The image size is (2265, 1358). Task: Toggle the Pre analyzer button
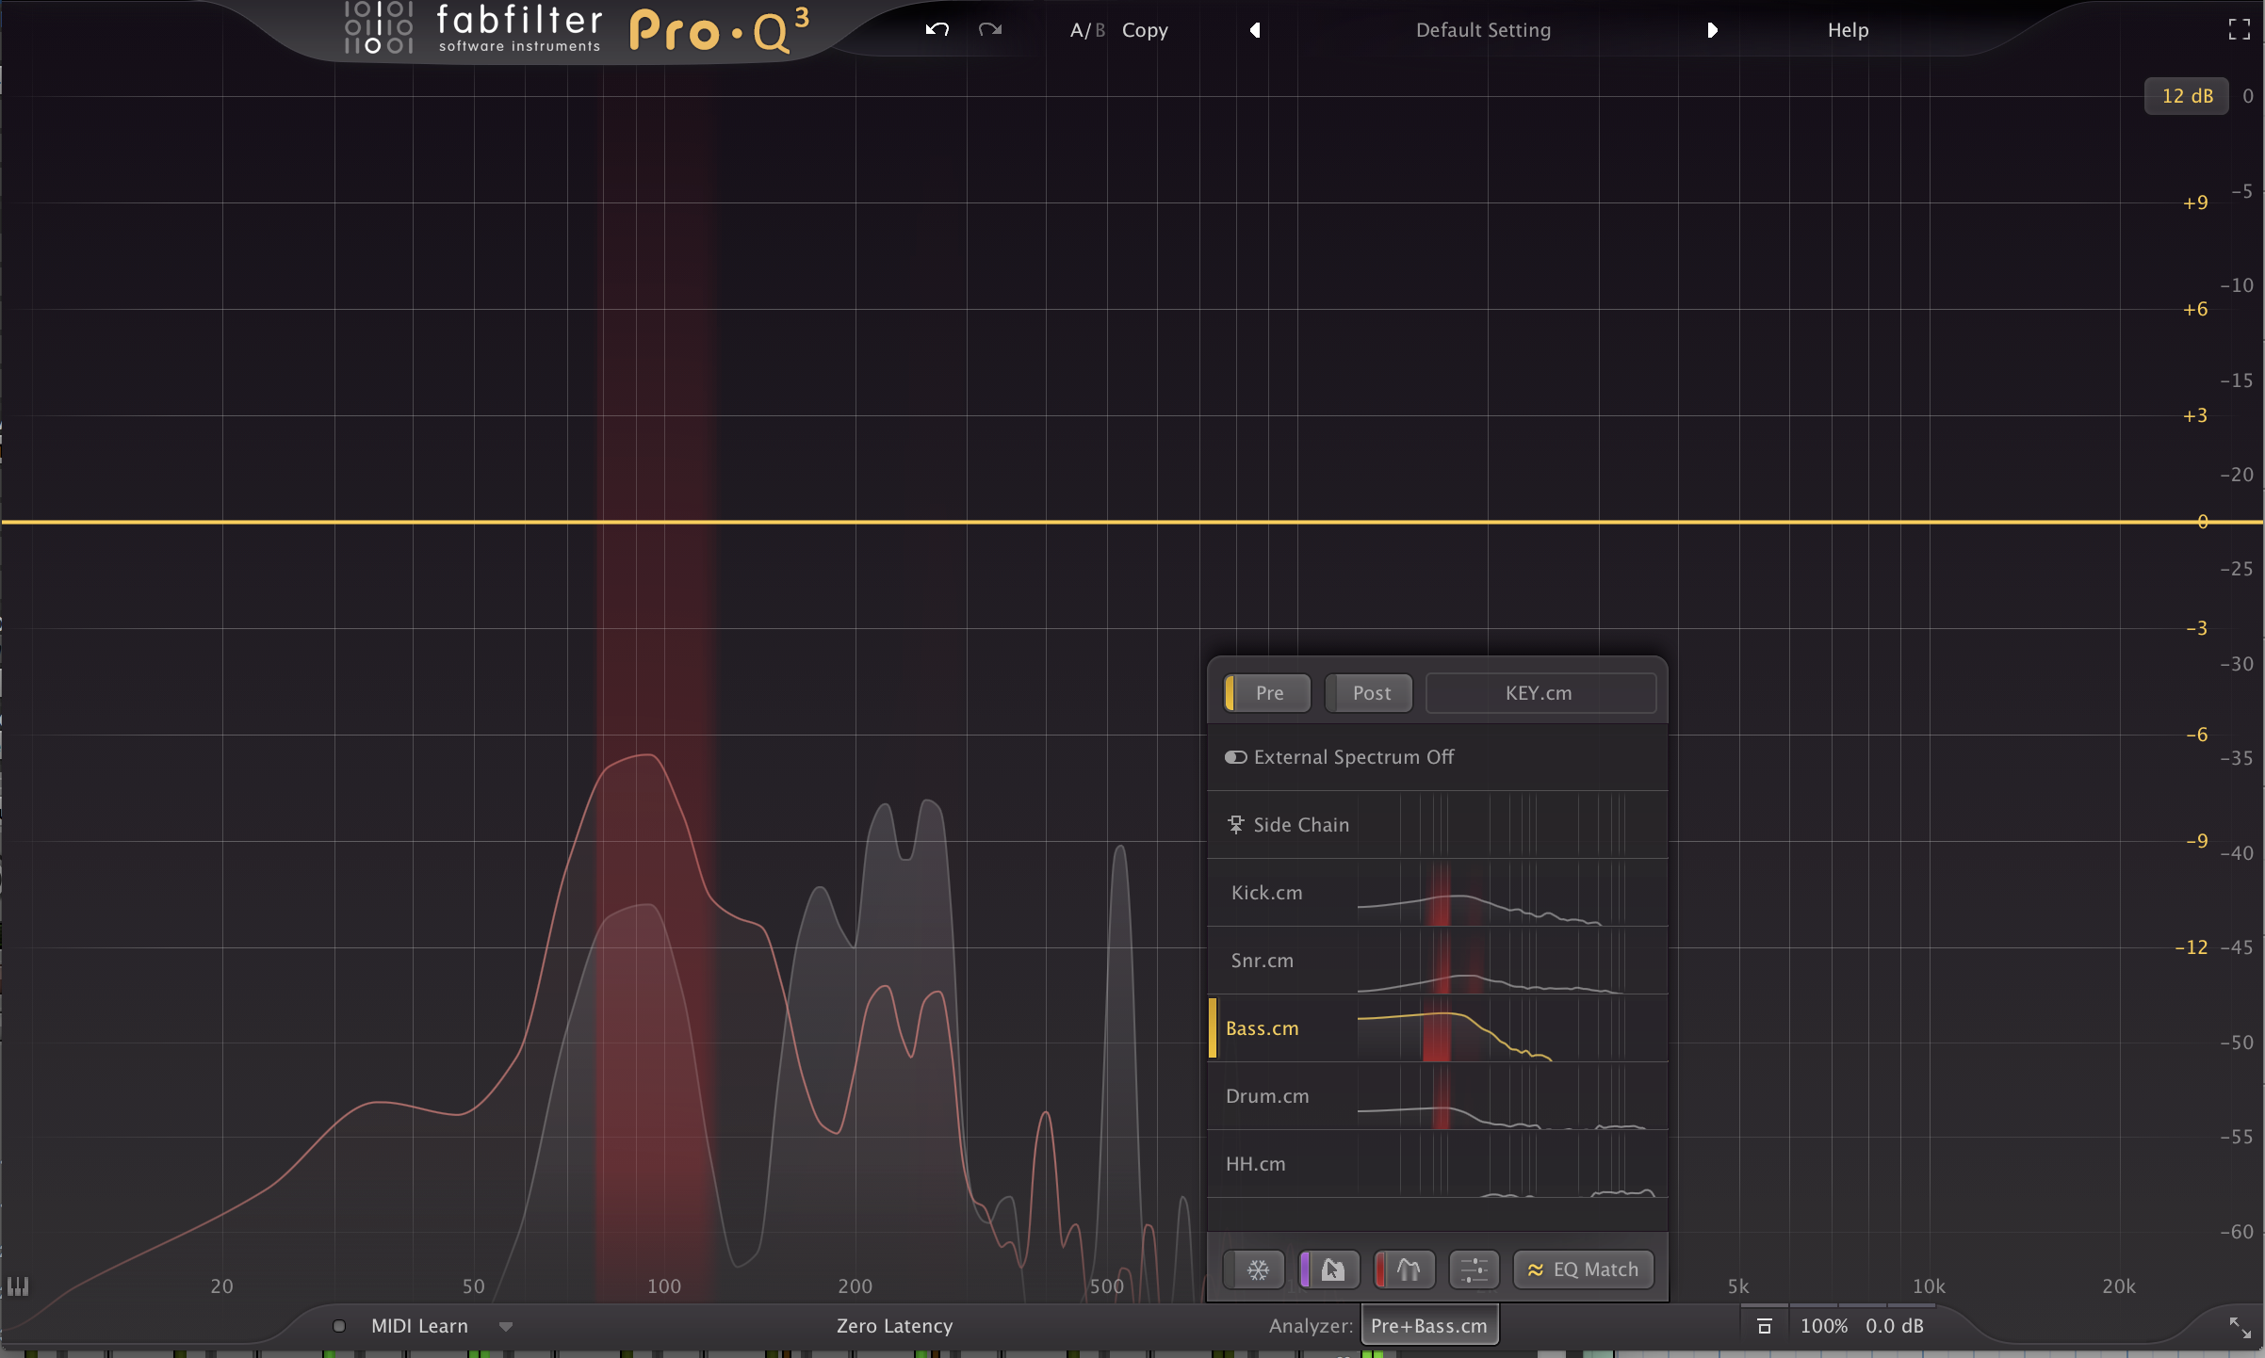(x=1268, y=693)
